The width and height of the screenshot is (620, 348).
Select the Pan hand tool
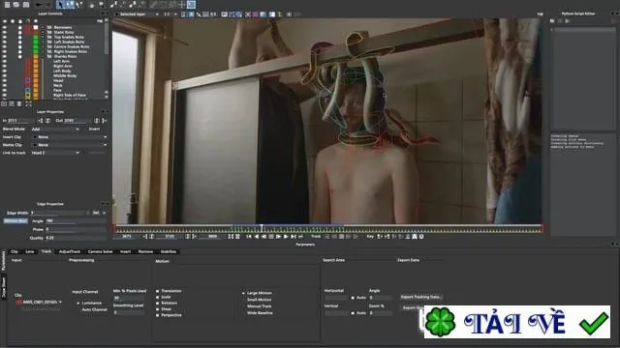(92, 5)
